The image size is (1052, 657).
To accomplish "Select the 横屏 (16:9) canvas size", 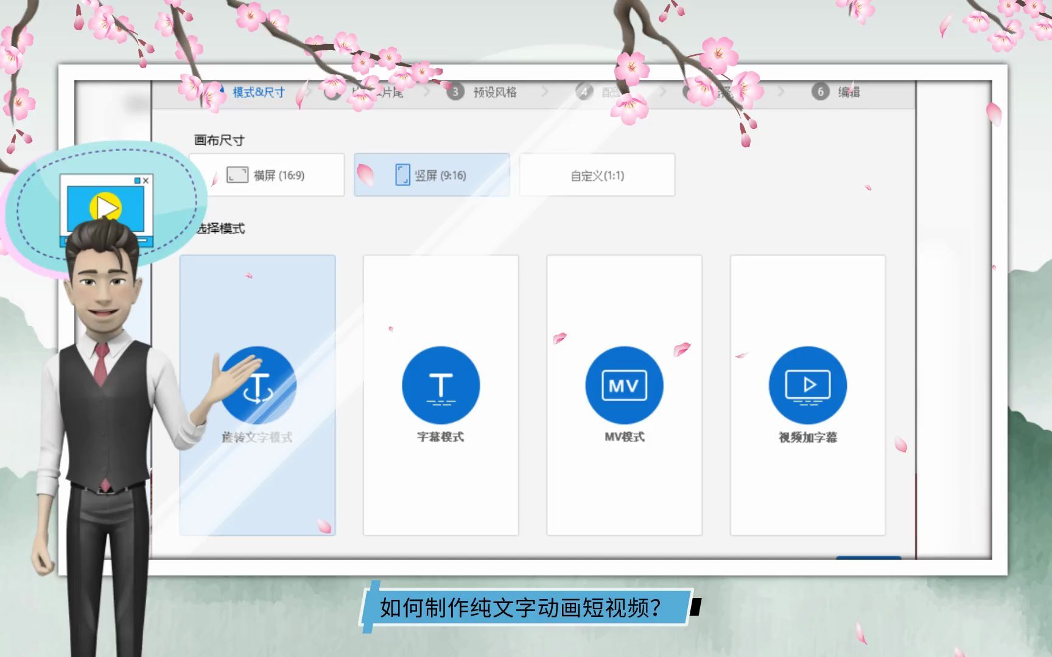I will click(267, 175).
